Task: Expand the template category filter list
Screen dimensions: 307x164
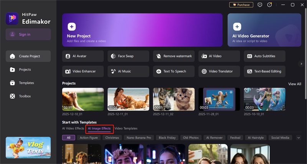Action: coord(299,138)
